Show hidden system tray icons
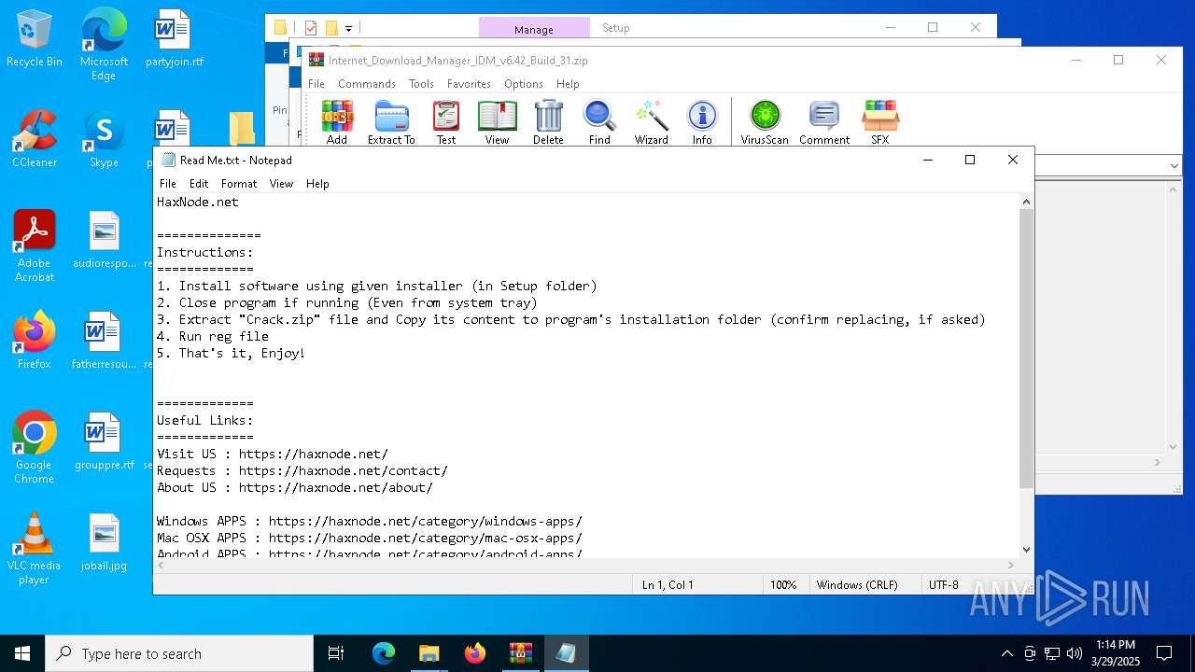Screen dimensions: 1195x672 [1006, 653]
